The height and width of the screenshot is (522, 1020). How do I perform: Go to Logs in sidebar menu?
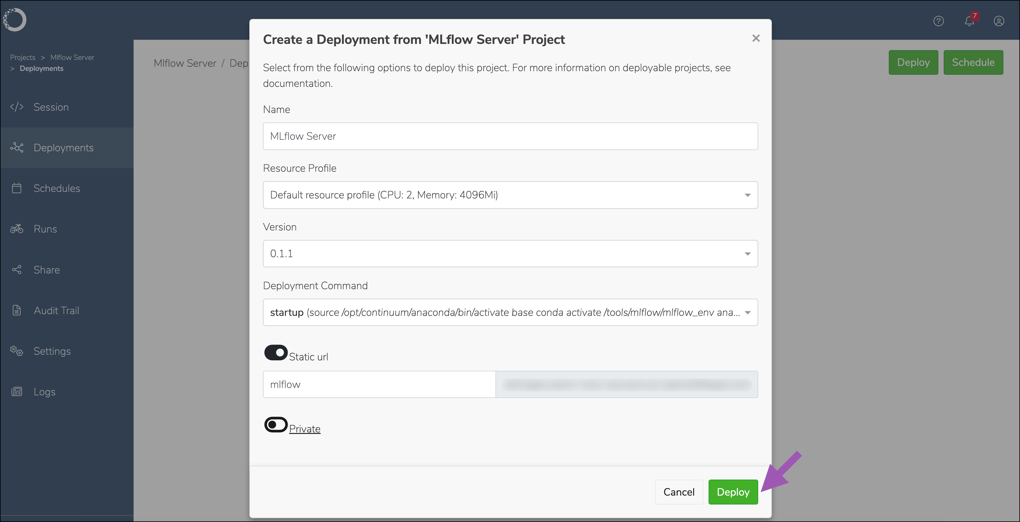pyautogui.click(x=44, y=392)
